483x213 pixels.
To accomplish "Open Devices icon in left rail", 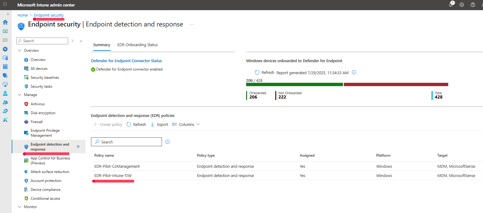I will pos(5,58).
